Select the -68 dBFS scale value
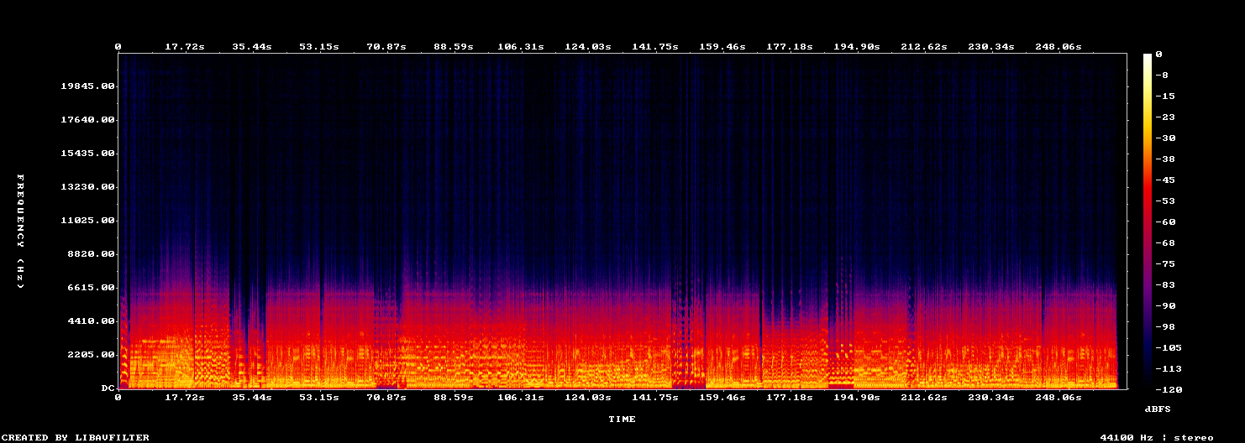 pyautogui.click(x=1165, y=243)
